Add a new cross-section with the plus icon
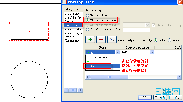This screenshot has height=102, width=183. coord(90,39)
